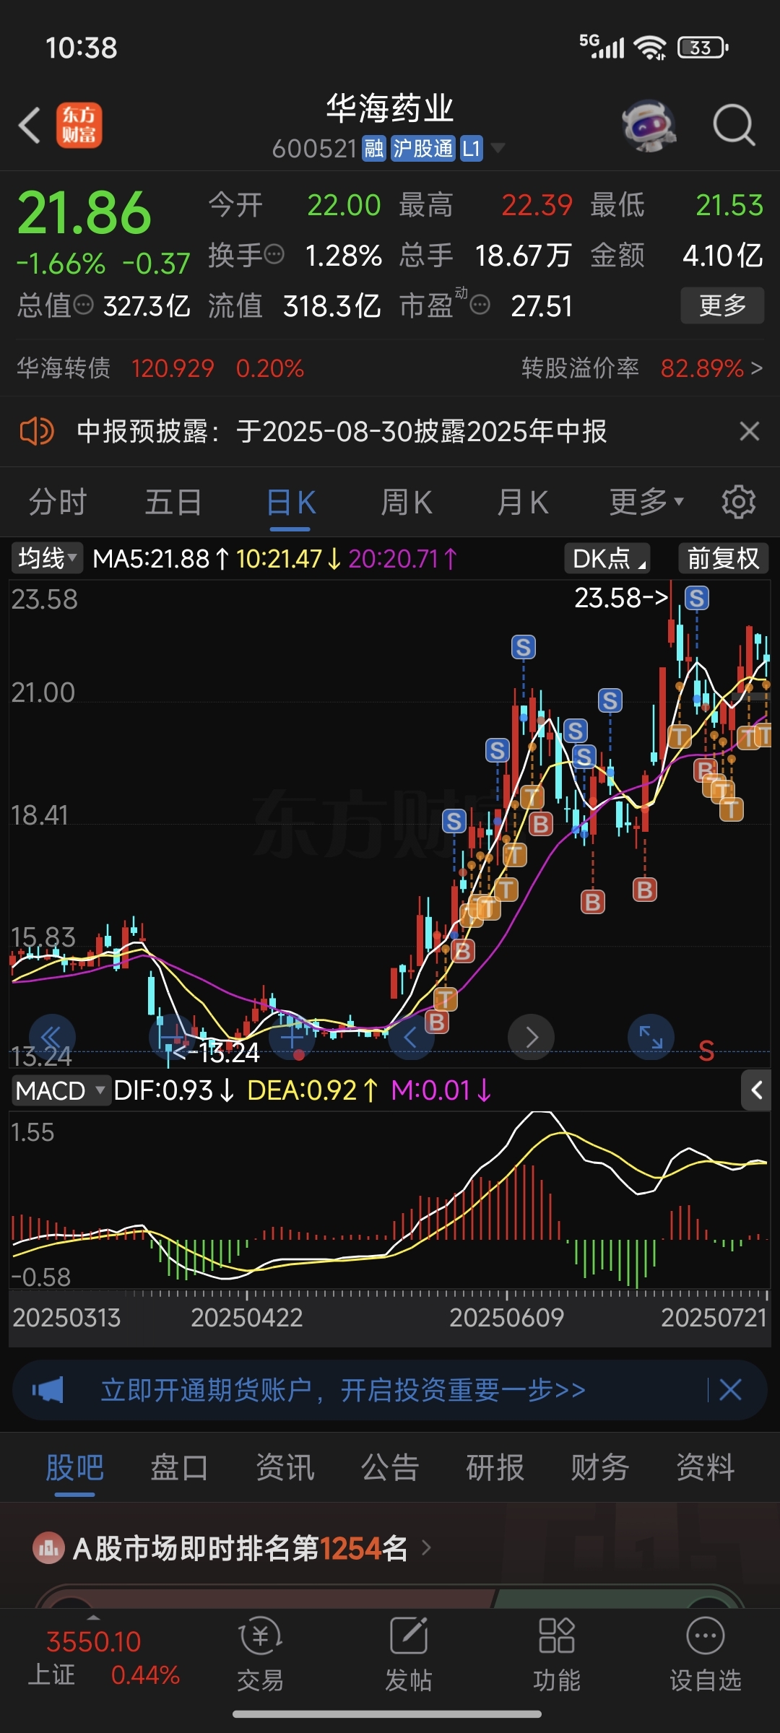Open the 均线 indicator dropdown
This screenshot has width=780, height=1733.
(x=47, y=558)
